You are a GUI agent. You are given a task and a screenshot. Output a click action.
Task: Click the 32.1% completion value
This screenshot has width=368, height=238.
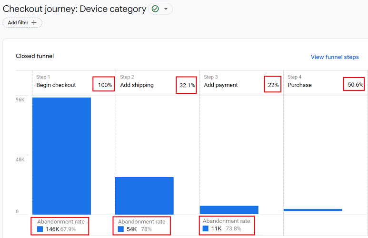(x=187, y=85)
